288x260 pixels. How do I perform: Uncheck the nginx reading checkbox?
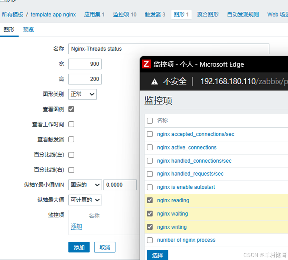[x=150, y=200]
